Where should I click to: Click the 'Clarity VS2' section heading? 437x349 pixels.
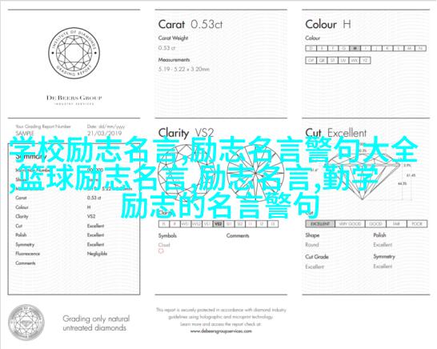coord(186,133)
